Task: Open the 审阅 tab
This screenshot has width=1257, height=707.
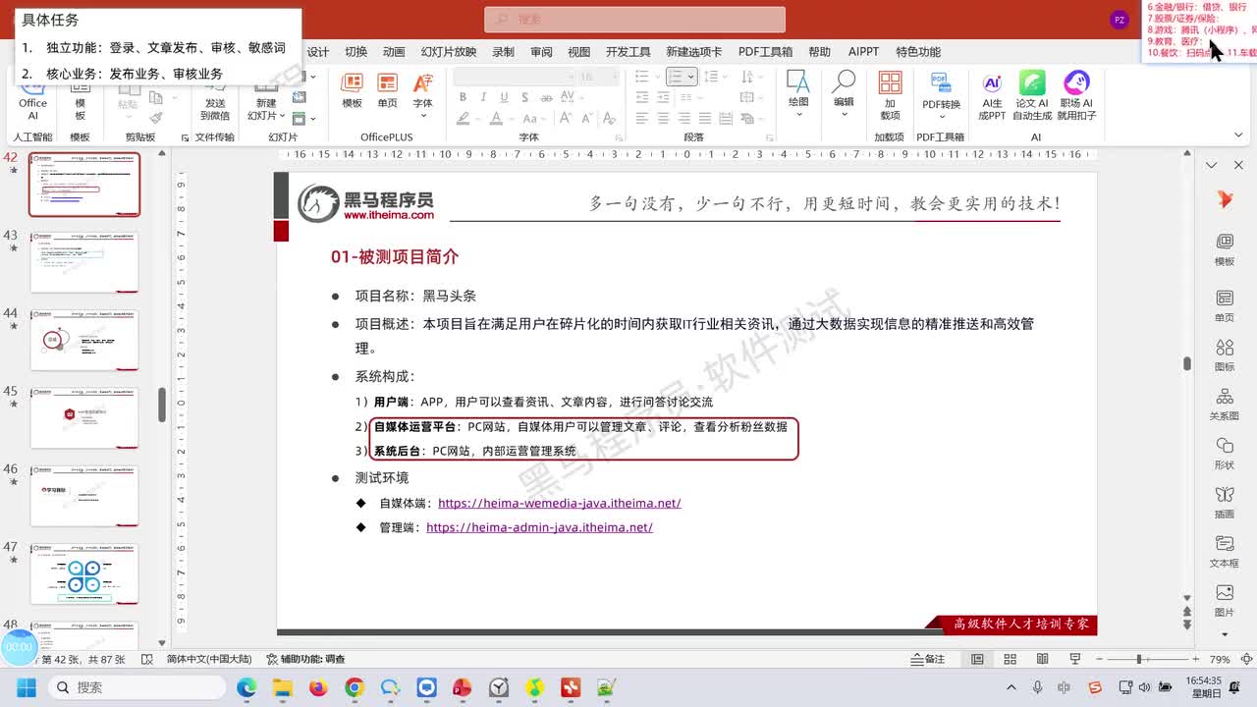Action: click(541, 52)
